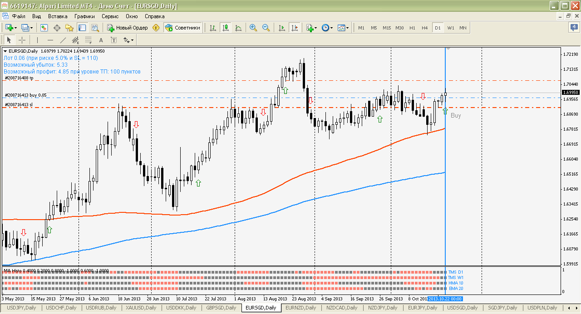Click the Buy arrow label on chart
This screenshot has width=581, height=314.
(x=456, y=115)
